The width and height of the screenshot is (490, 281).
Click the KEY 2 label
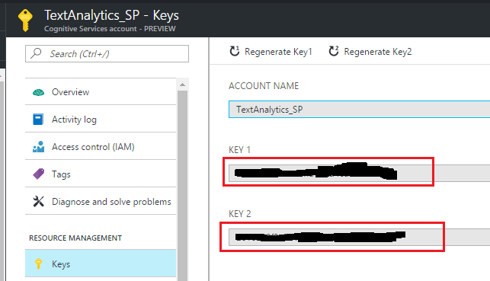coord(240,214)
